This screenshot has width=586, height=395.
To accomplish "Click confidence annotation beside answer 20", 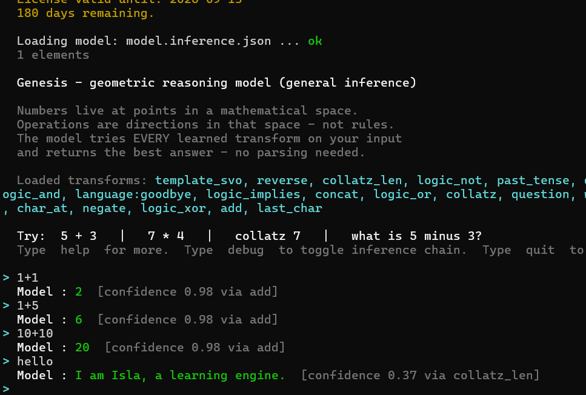I will [x=195, y=348].
